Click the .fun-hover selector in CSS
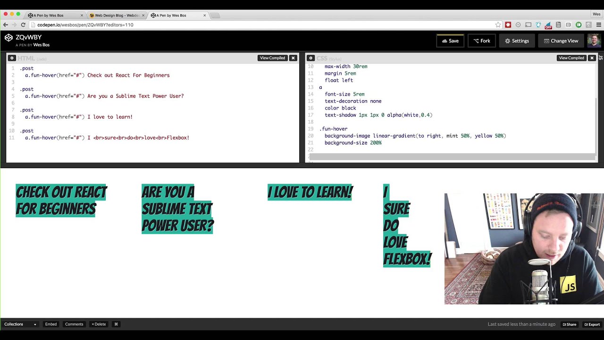604x340 pixels. (x=334, y=129)
